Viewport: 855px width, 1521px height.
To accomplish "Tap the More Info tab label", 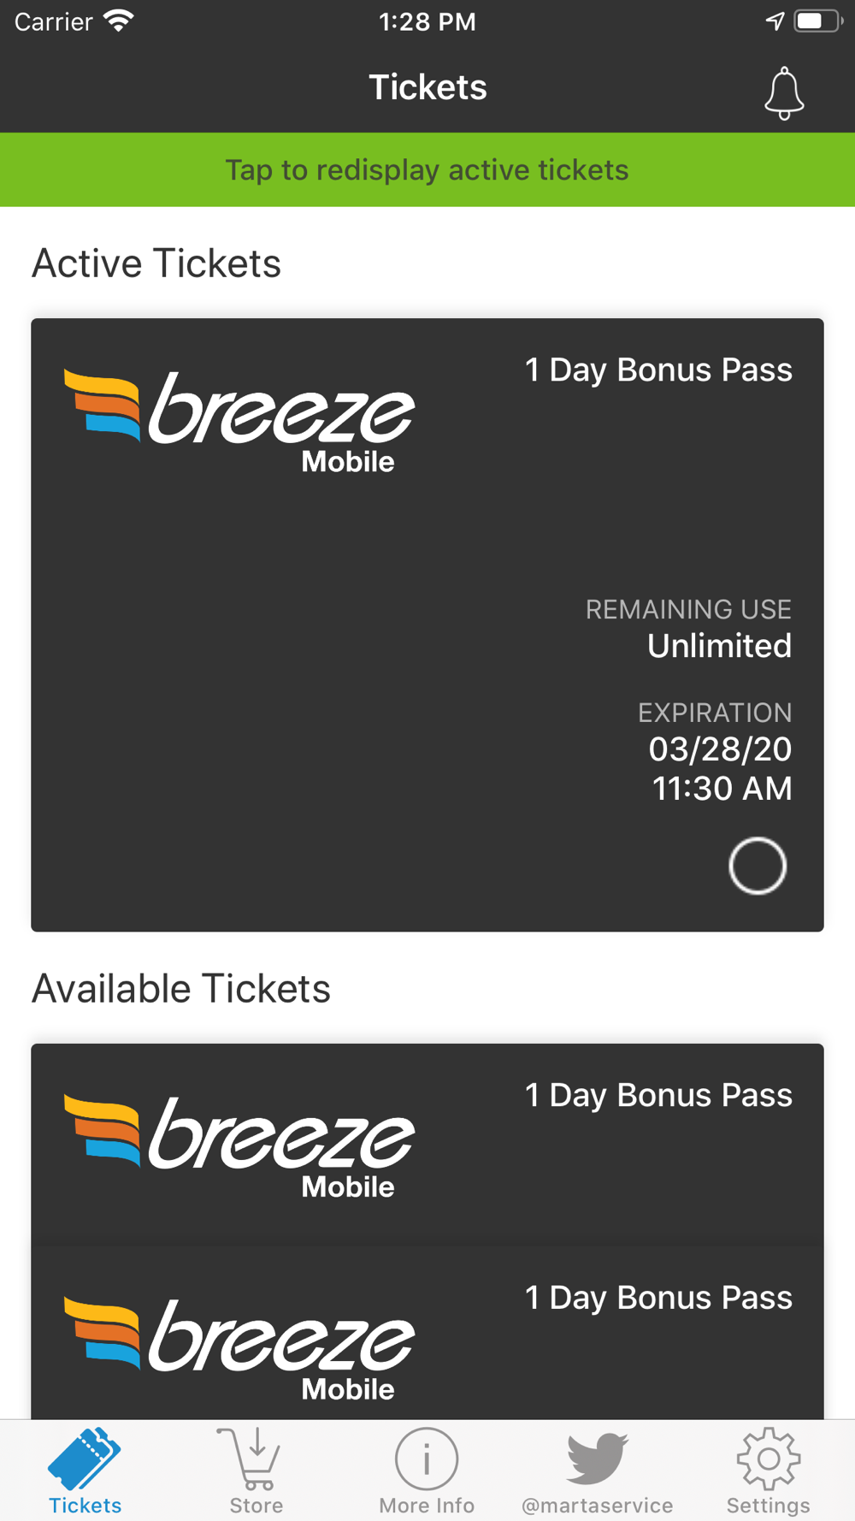I will [427, 1505].
